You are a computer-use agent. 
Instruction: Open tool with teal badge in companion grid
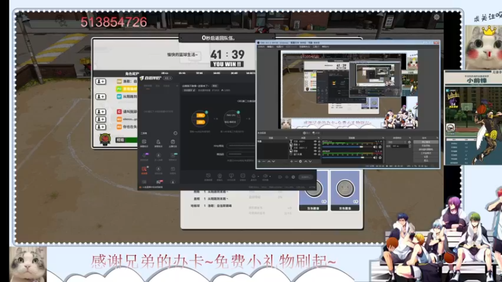pos(173,156)
